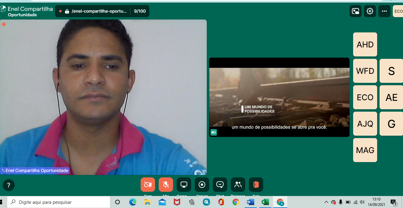
Task: Open the screen share button
Action: tap(184, 185)
